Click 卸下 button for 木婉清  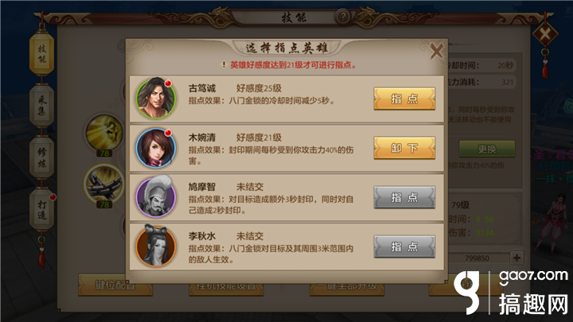404,148
